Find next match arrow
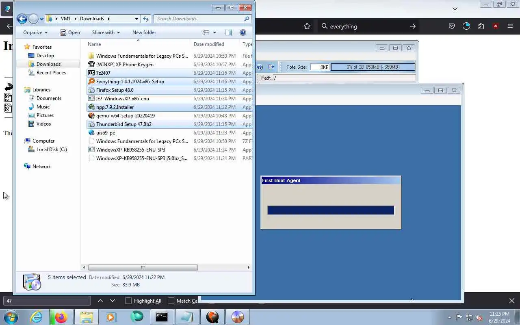This screenshot has width=520, height=325. (113, 301)
